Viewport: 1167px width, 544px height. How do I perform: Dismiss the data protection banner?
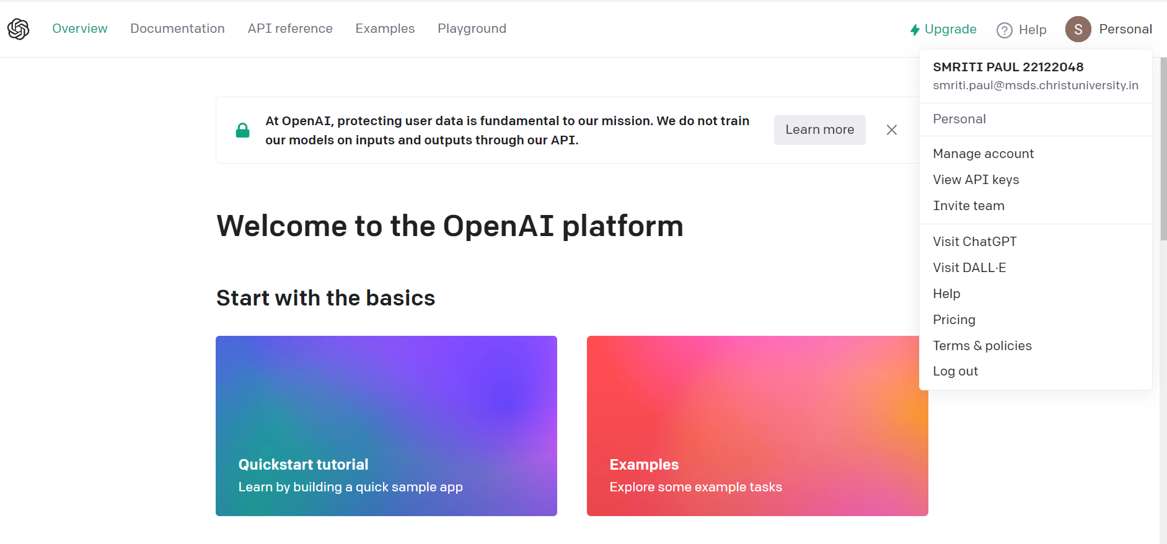892,129
